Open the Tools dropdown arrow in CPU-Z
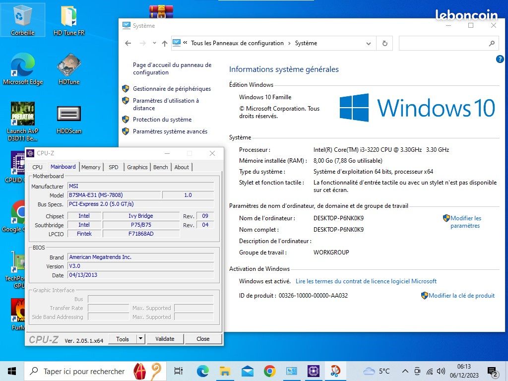 (140, 339)
